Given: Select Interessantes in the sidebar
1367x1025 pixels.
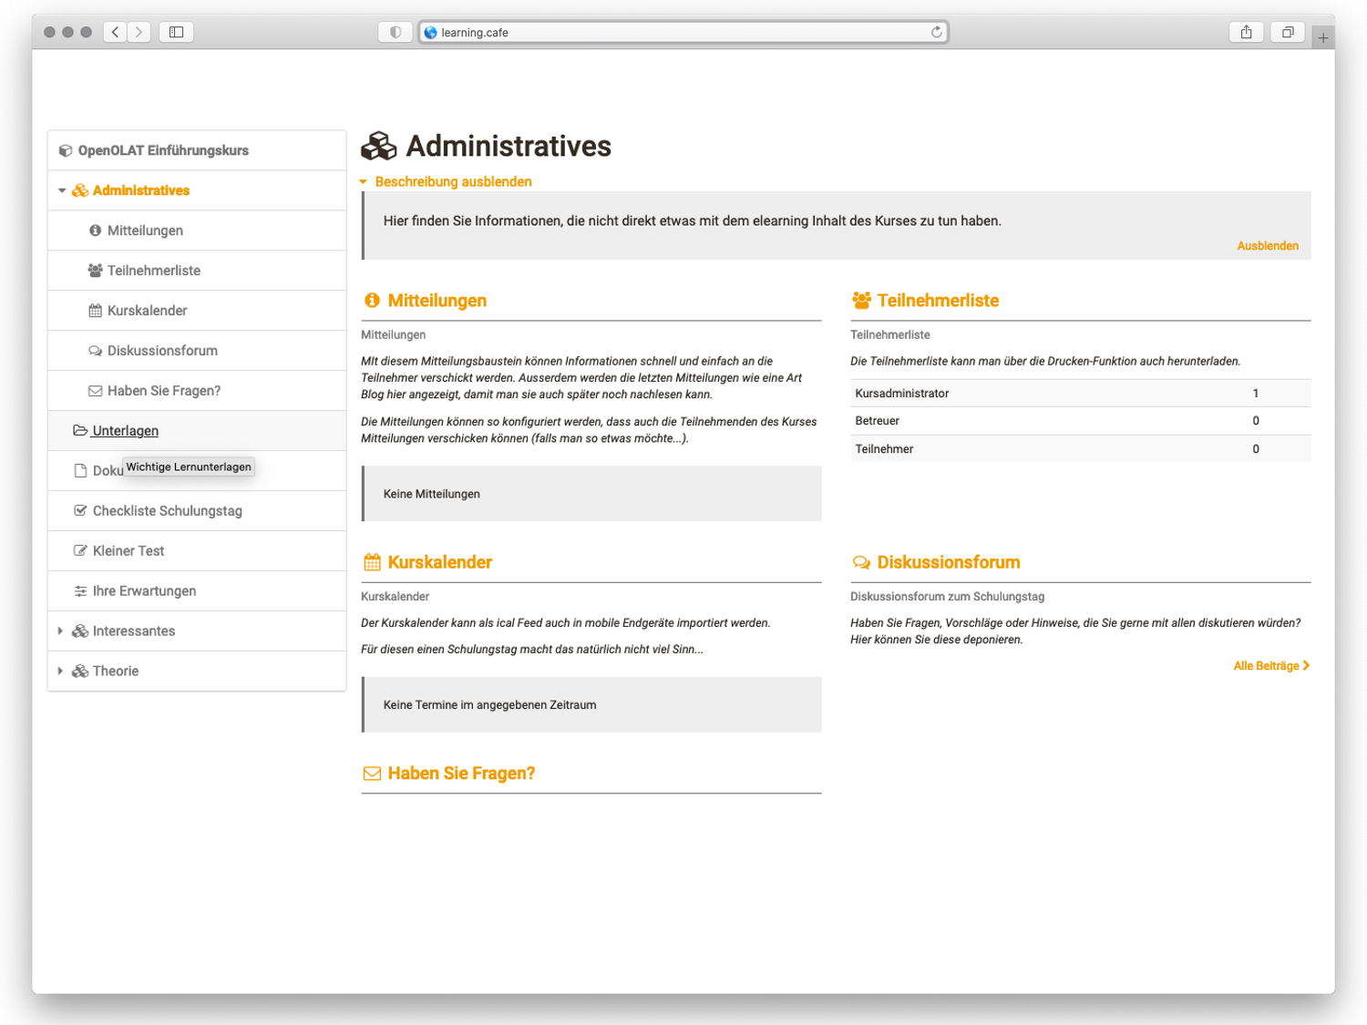Looking at the screenshot, I should (x=134, y=632).
